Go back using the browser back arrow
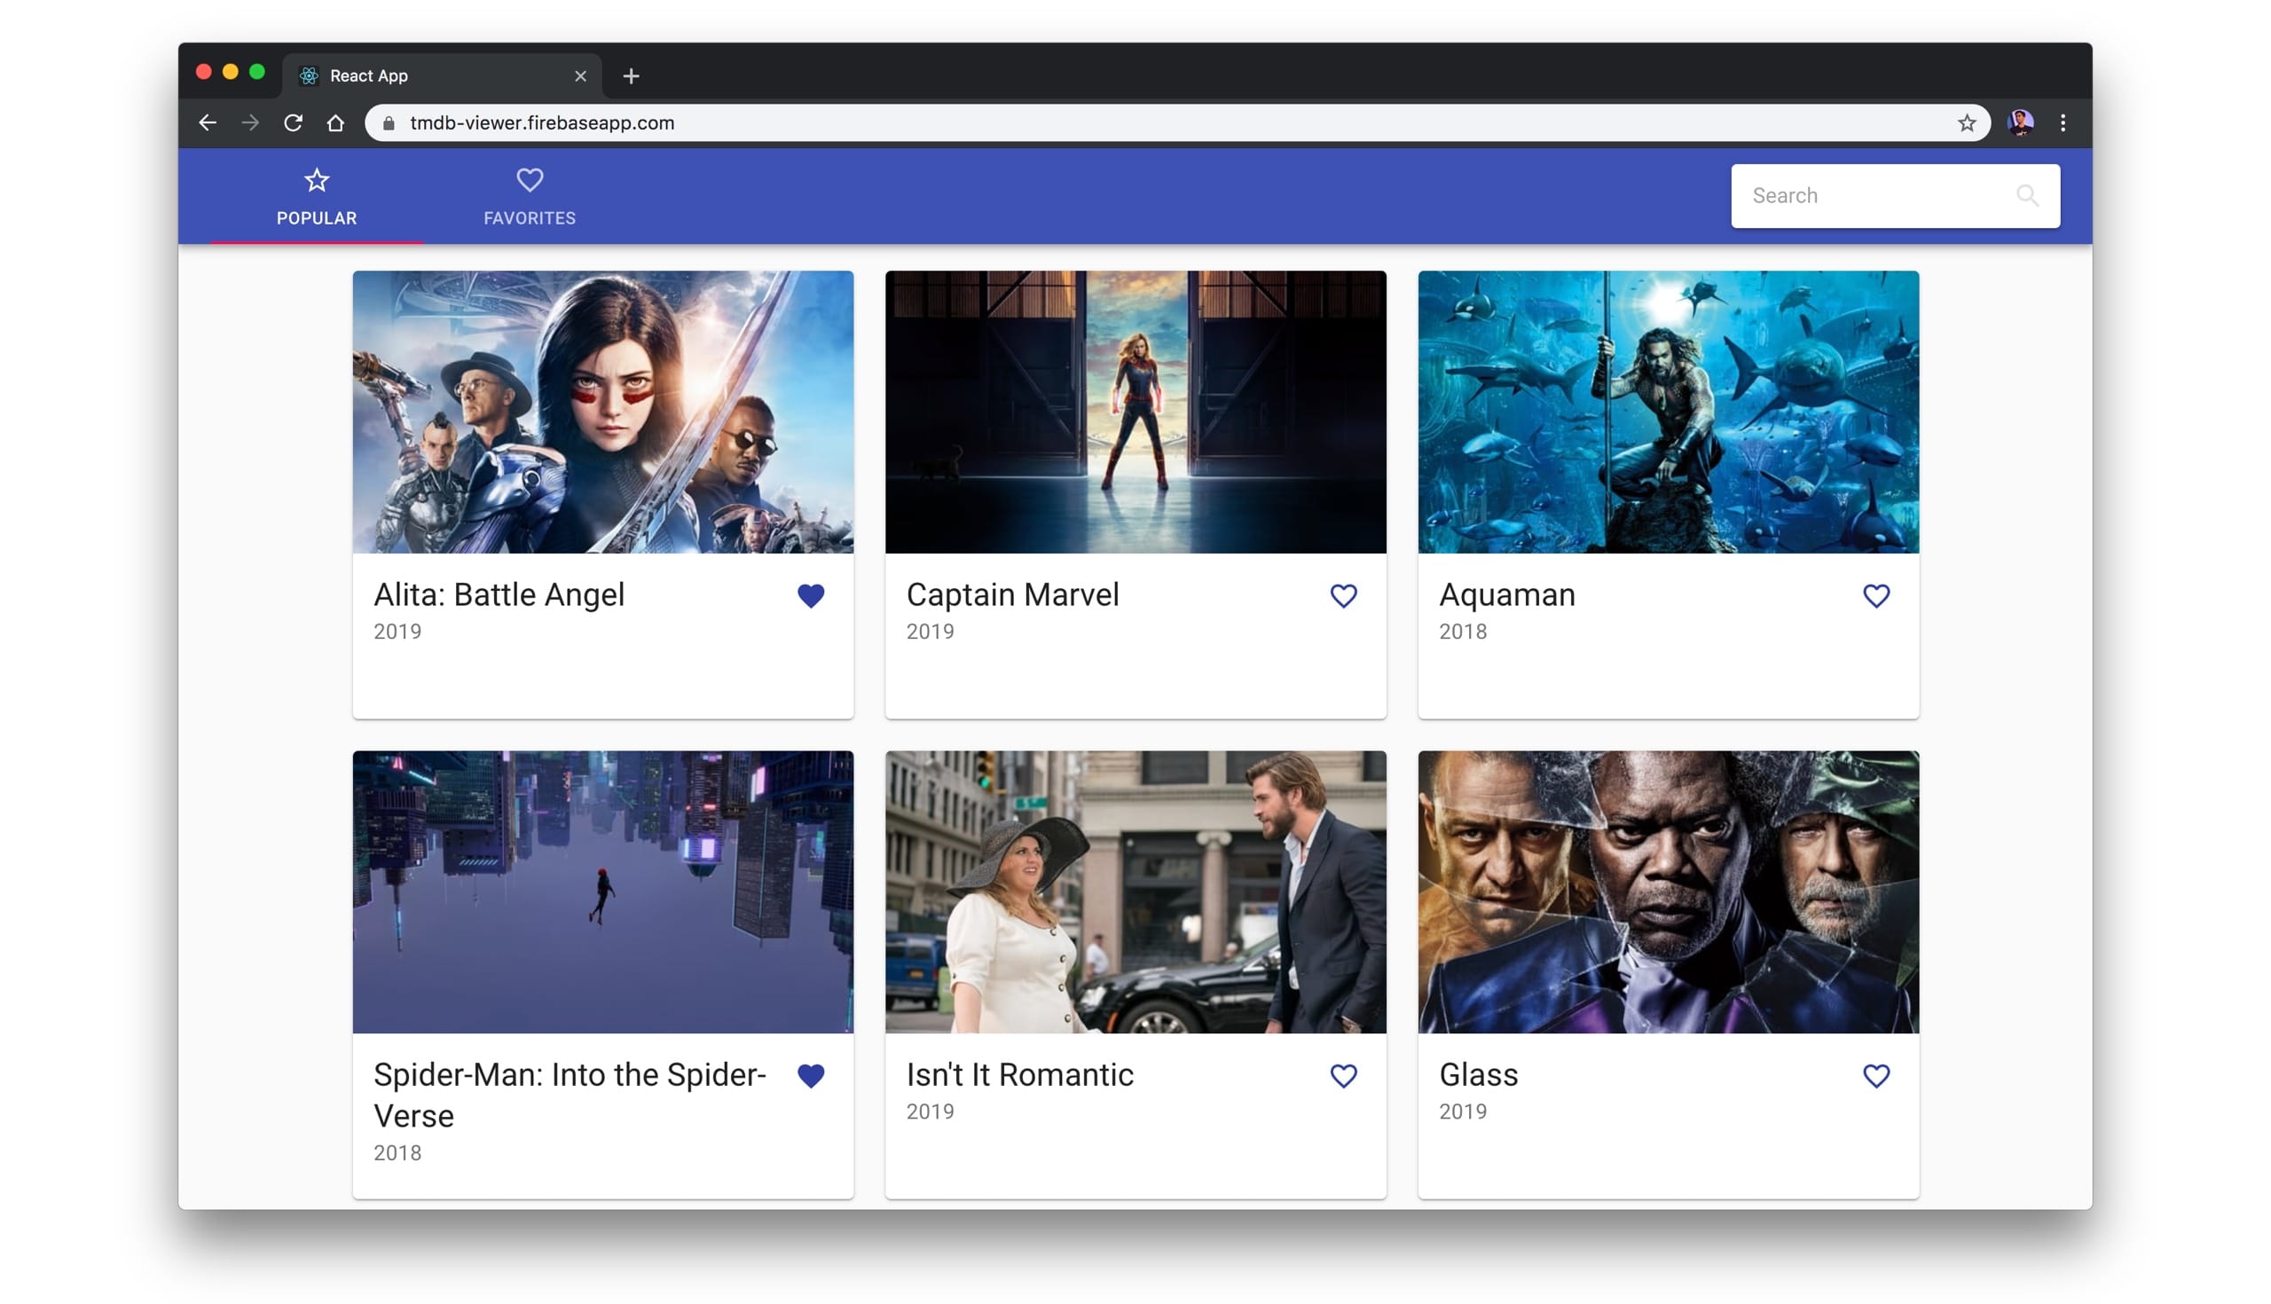This screenshot has width=2271, height=1304. point(208,122)
